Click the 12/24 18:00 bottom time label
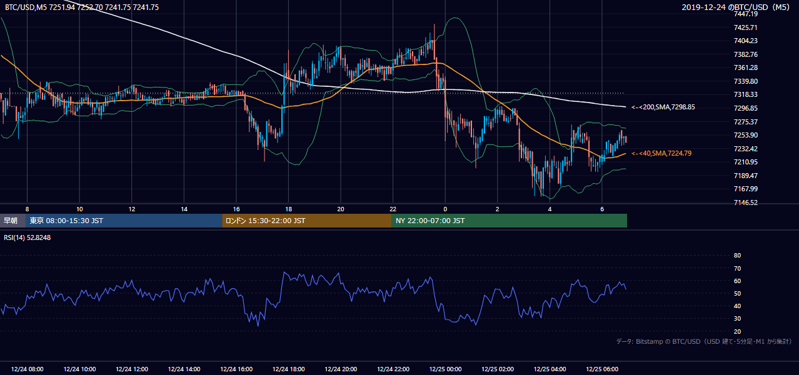Viewport: 799px width, 375px height. click(x=288, y=369)
